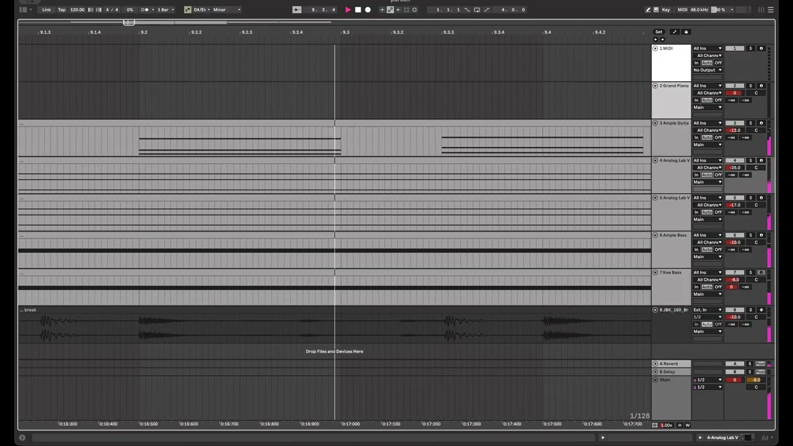Solo the 1 MIDI track
793x446 pixels.
750,48
